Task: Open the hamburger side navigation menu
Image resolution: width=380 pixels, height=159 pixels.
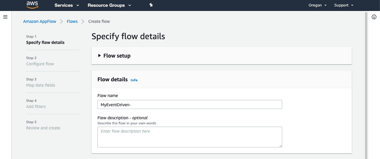Action: pos(5,17)
